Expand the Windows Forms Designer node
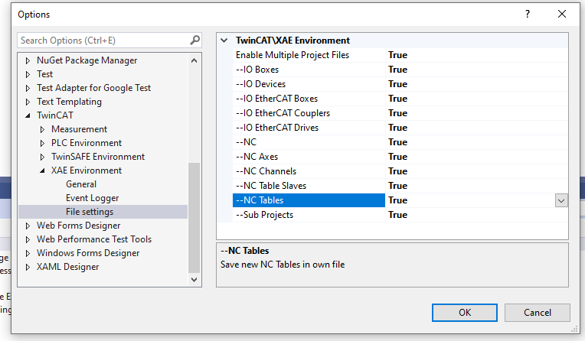 [28, 253]
